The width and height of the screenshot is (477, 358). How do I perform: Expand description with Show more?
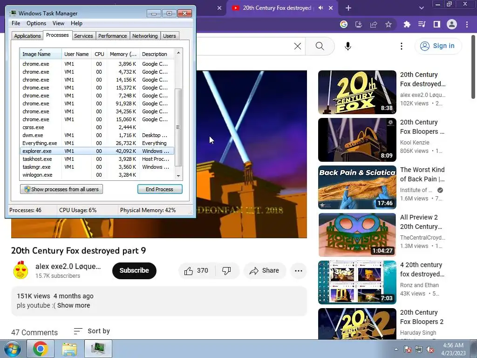click(74, 305)
